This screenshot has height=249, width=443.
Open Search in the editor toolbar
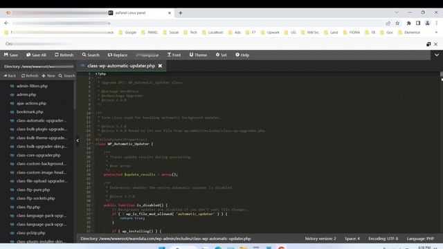(x=91, y=55)
